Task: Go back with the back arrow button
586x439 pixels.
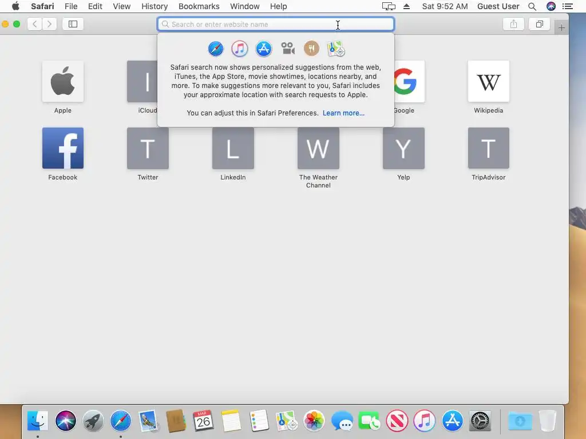Action: tap(35, 24)
